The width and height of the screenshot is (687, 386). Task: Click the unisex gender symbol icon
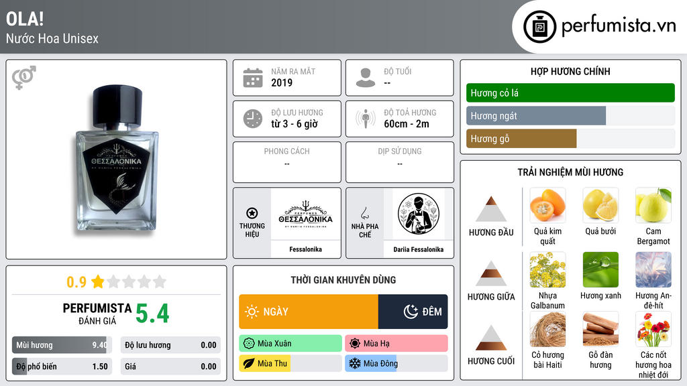coord(24,78)
